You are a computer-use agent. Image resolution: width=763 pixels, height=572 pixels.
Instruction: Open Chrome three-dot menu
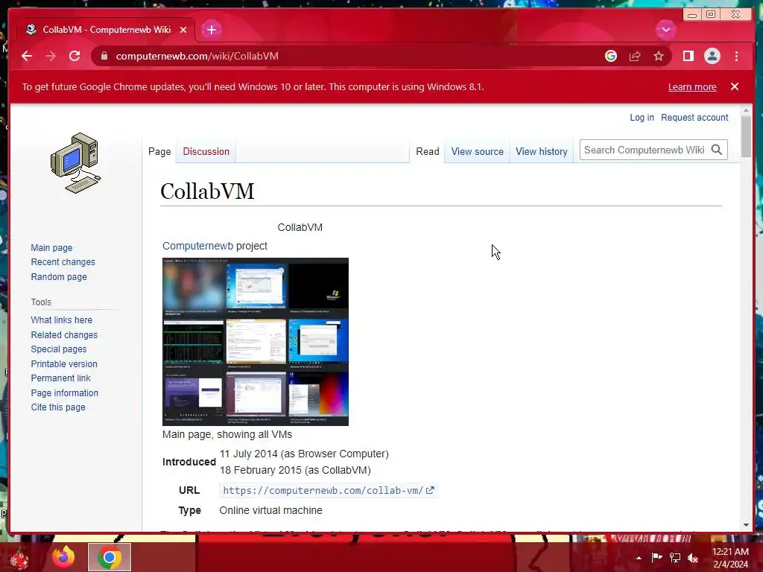(736, 56)
